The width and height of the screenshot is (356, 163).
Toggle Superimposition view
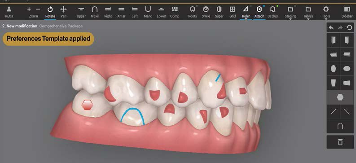pos(219,12)
